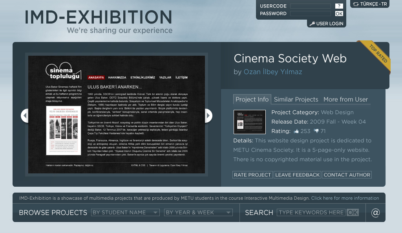Click the Leave Feedback button
The height and width of the screenshot is (233, 402).
(x=298, y=175)
